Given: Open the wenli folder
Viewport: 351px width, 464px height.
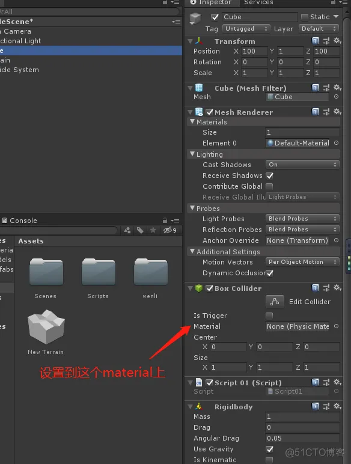Looking at the screenshot, I should 151,278.
